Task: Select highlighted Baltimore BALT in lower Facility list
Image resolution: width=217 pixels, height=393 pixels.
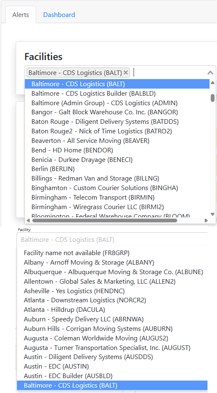Action: [x=112, y=385]
